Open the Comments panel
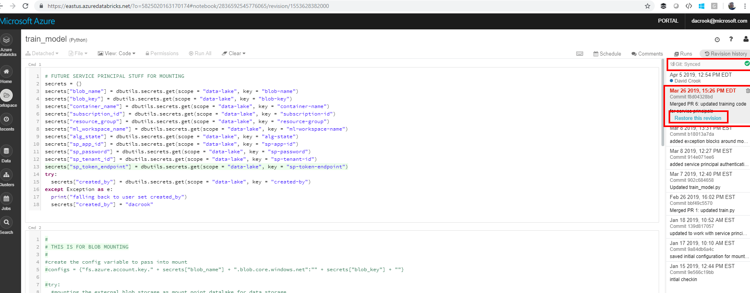Screen dimensions: 750x293 pos(647,54)
